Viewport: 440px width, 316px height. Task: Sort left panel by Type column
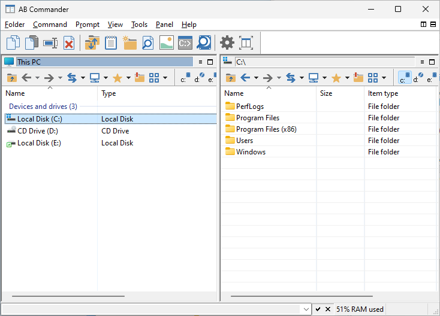coord(157,93)
